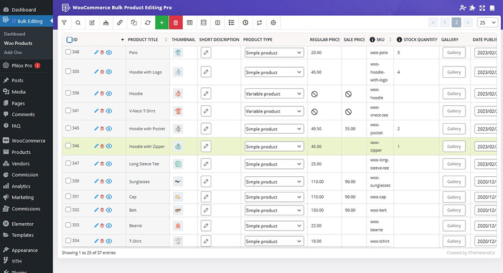Select the checkbox for product 346

point(68,145)
